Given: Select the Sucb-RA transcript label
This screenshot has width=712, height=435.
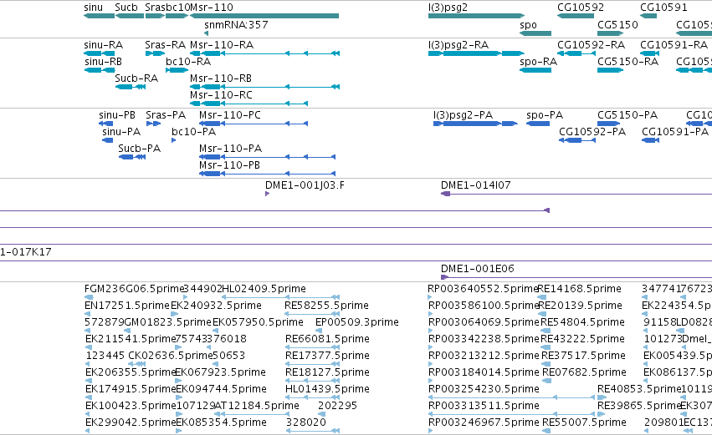Looking at the screenshot, I should tap(136, 78).
